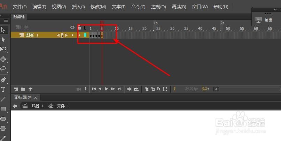Click 场景 1 breadcrumb
Viewport: 281px width, 141px height.
(38, 106)
